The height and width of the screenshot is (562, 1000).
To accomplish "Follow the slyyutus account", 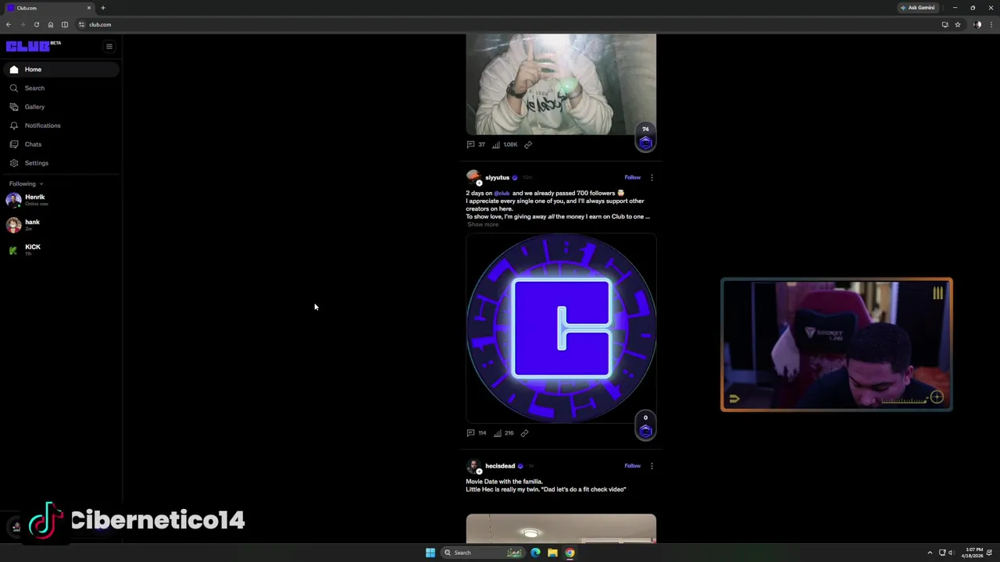I will (632, 177).
